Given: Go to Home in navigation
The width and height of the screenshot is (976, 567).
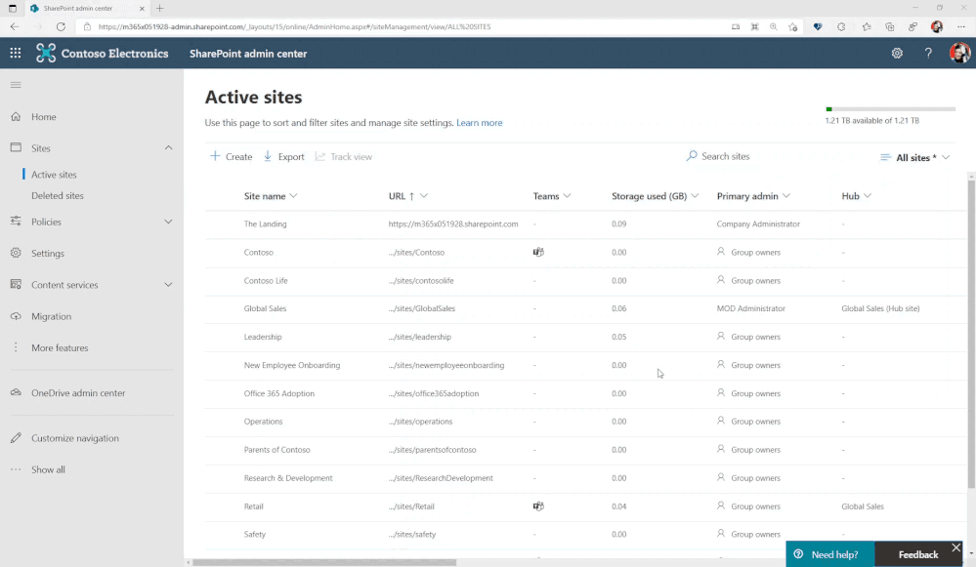Looking at the screenshot, I should pyautogui.click(x=44, y=116).
